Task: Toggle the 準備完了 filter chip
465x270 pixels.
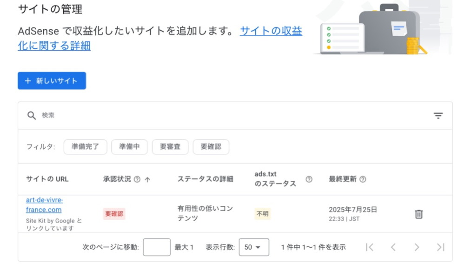Action: 86,147
